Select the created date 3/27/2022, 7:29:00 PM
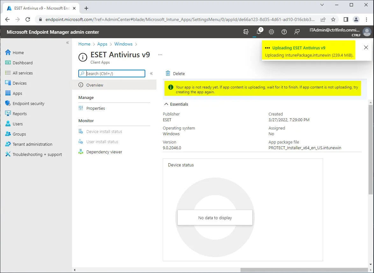374x273 pixels. pyautogui.click(x=289, y=120)
